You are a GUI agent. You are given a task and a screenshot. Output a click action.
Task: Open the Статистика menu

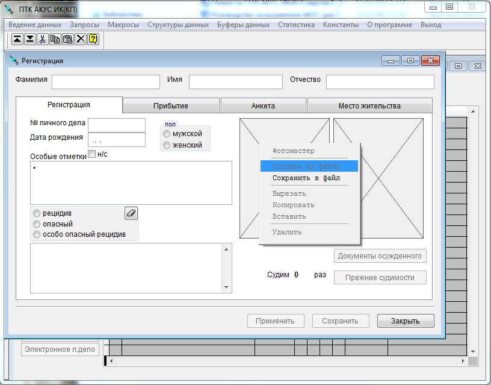(296, 25)
